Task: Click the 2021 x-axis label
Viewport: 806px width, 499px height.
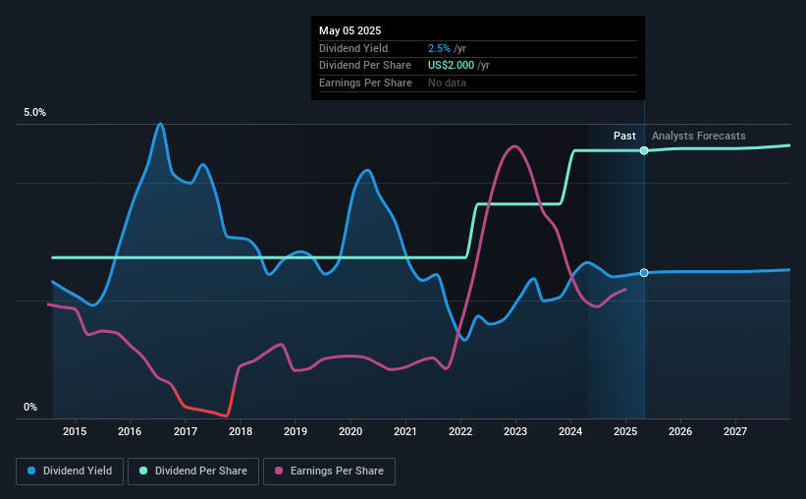Action: point(405,431)
